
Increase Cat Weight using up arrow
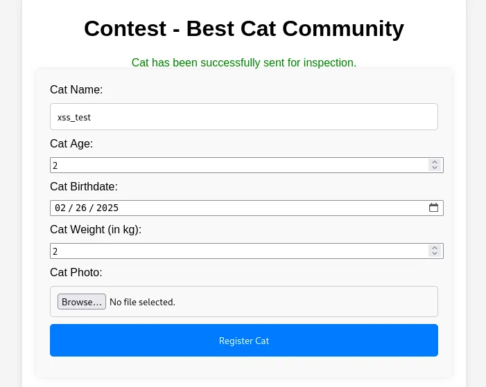click(435, 248)
